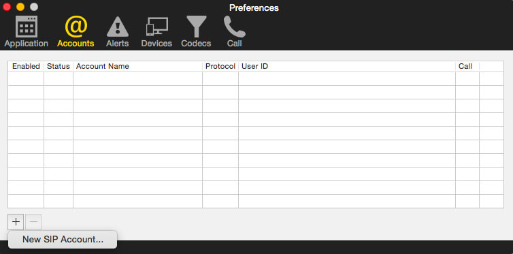This screenshot has height=254, width=513.
Task: Select the Accounts @ icon
Action: tap(76, 27)
